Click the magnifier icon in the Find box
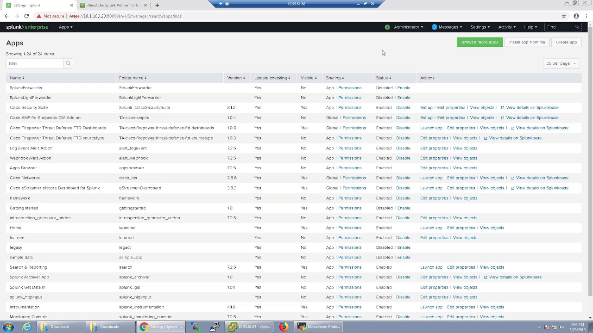The image size is (593, 333). [577, 27]
